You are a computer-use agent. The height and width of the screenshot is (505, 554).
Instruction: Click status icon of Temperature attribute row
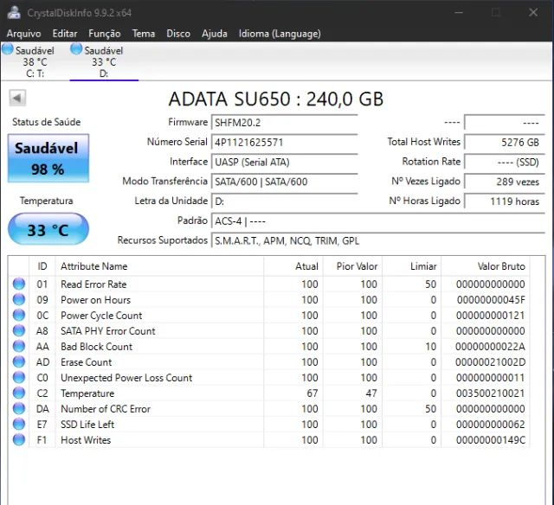(x=19, y=393)
